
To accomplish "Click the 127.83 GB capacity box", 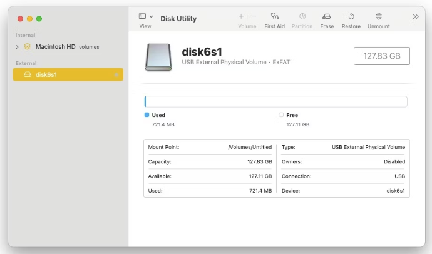I will [x=381, y=56].
